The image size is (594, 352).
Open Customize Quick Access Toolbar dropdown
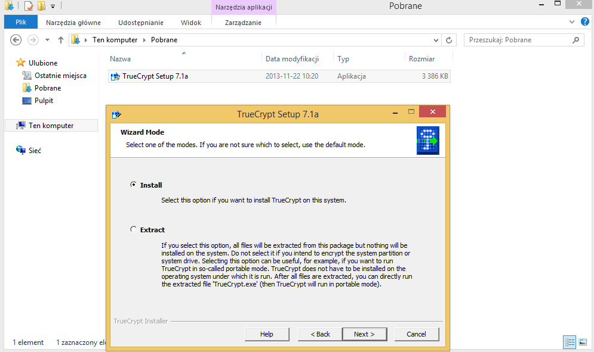(53, 6)
